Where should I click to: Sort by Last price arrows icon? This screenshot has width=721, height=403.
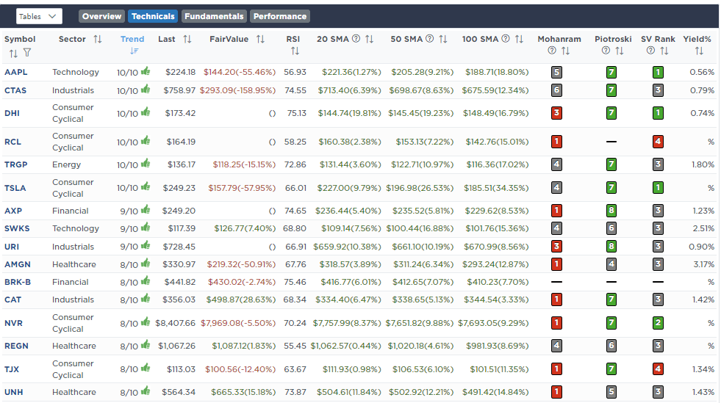click(187, 39)
